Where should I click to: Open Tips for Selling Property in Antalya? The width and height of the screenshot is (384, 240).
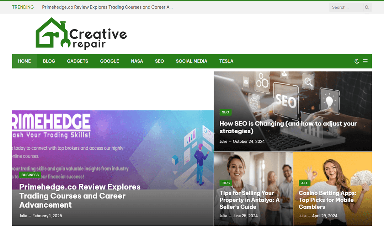tap(249, 200)
